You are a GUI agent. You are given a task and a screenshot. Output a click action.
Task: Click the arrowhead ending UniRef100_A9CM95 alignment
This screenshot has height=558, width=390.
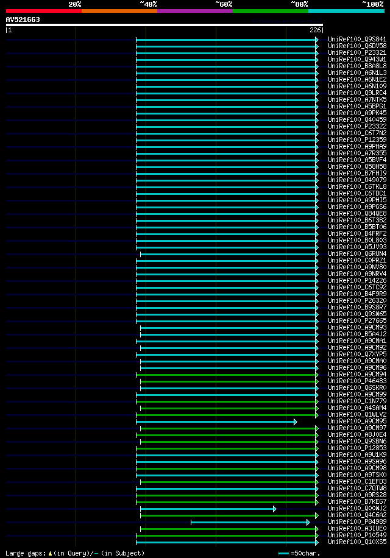[x=296, y=422]
